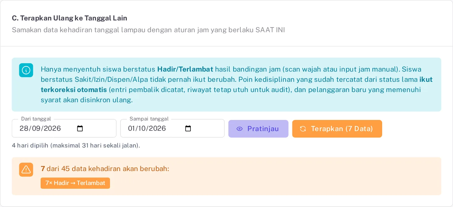Open calendar picker for Sampai tanggal
453x207 pixels.
pos(188,129)
